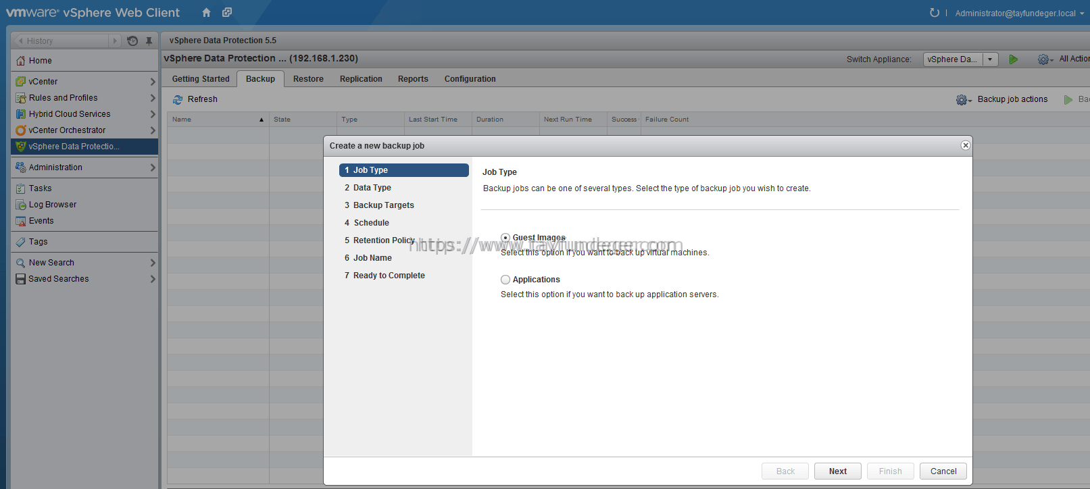The height and width of the screenshot is (489, 1090).
Task: Open the Switch Appliance dropdown
Action: 990,59
